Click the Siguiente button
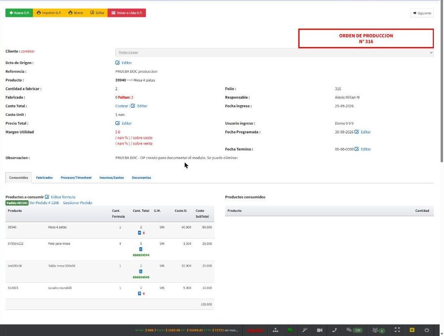This screenshot has height=336, width=444. (x=422, y=13)
